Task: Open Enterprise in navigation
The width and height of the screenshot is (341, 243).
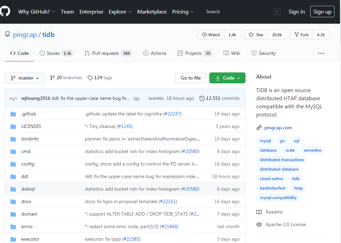Action: [x=91, y=12]
